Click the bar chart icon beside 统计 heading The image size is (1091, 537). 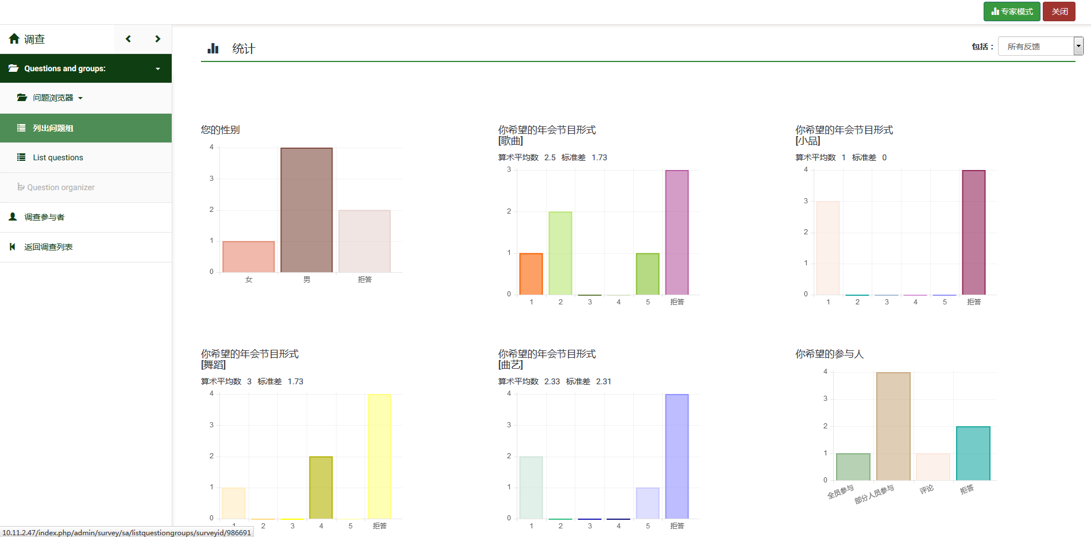[x=213, y=48]
